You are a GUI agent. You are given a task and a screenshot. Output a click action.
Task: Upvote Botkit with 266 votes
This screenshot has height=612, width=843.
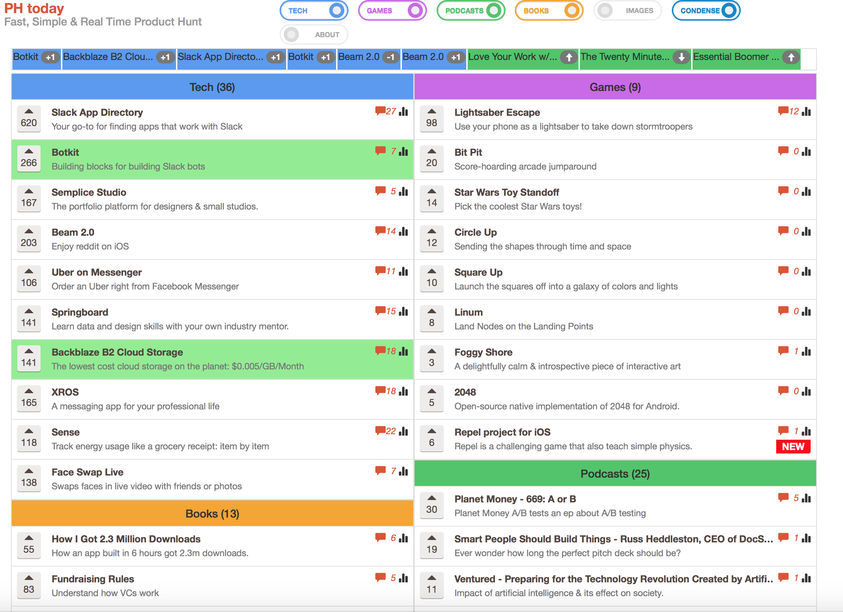click(x=29, y=159)
